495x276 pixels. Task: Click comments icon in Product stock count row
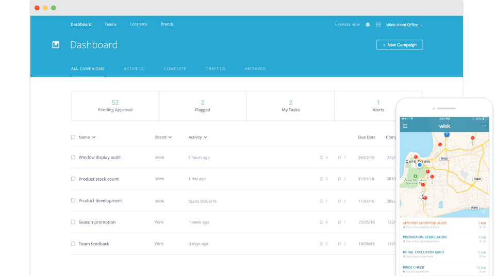click(x=340, y=179)
